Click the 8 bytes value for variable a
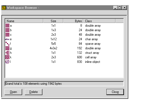 click(x=81, y=26)
